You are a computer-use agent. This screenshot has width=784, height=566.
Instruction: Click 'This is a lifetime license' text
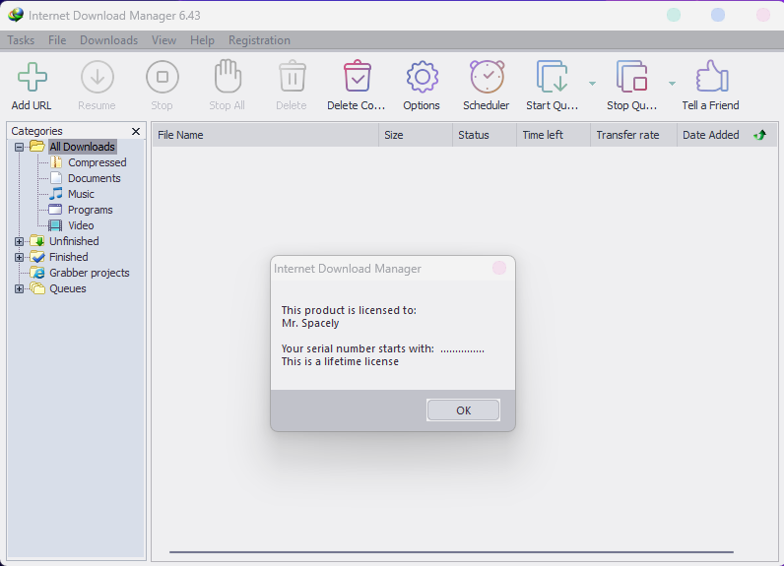340,361
